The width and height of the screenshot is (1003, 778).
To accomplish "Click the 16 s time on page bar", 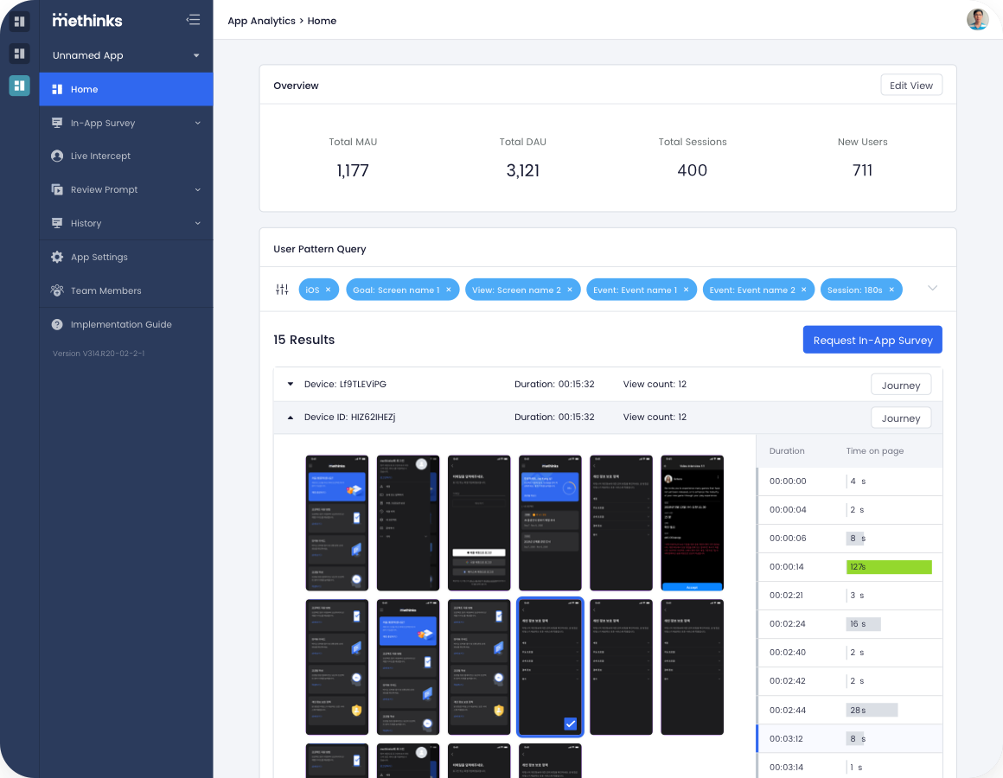I will click(x=864, y=624).
